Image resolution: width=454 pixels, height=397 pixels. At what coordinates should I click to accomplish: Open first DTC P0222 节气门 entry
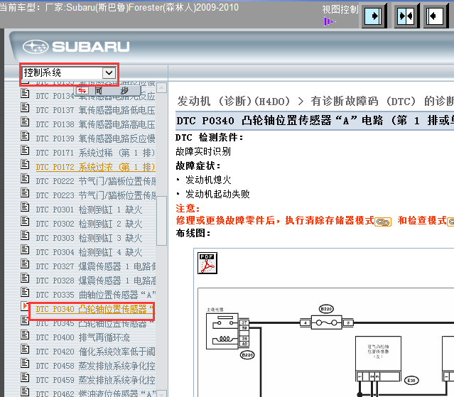click(95, 181)
